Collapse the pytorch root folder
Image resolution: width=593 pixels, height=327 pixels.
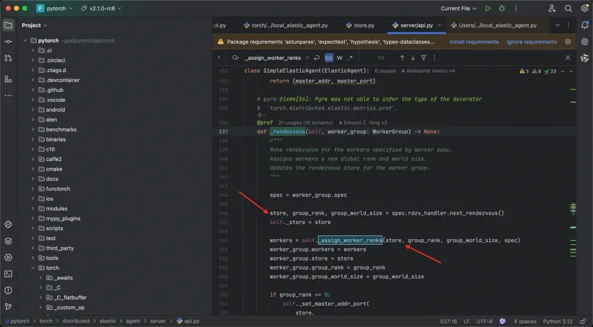pyautogui.click(x=25, y=40)
